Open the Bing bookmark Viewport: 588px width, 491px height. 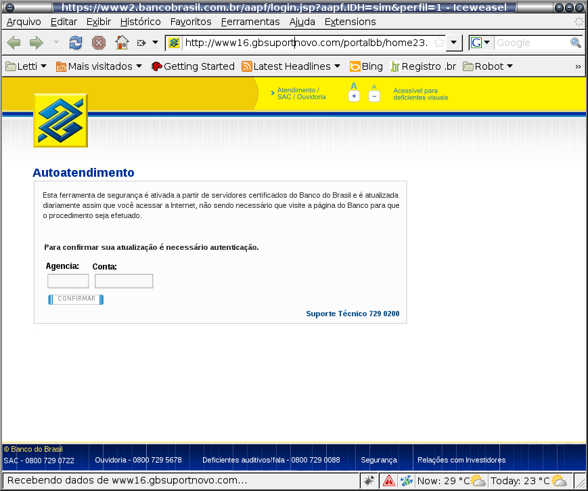[366, 66]
